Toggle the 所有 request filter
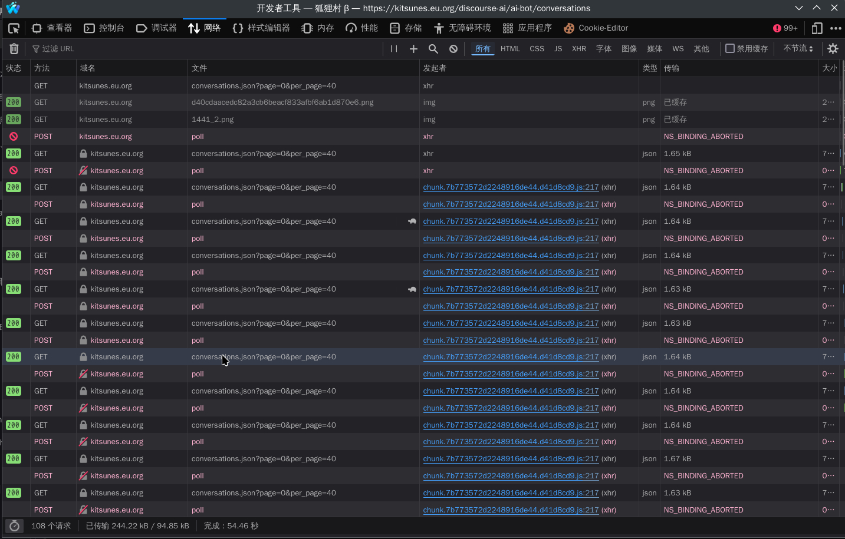 [482, 49]
